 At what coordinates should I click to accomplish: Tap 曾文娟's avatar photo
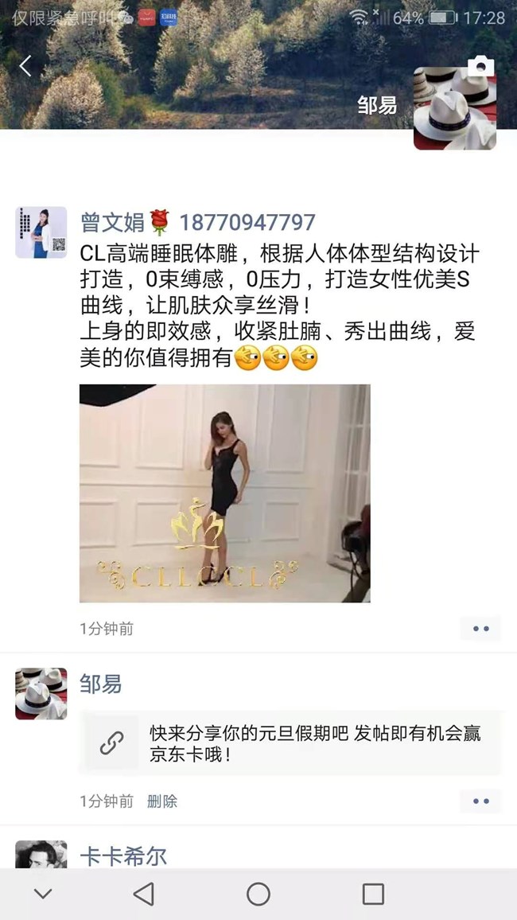pos(41,232)
